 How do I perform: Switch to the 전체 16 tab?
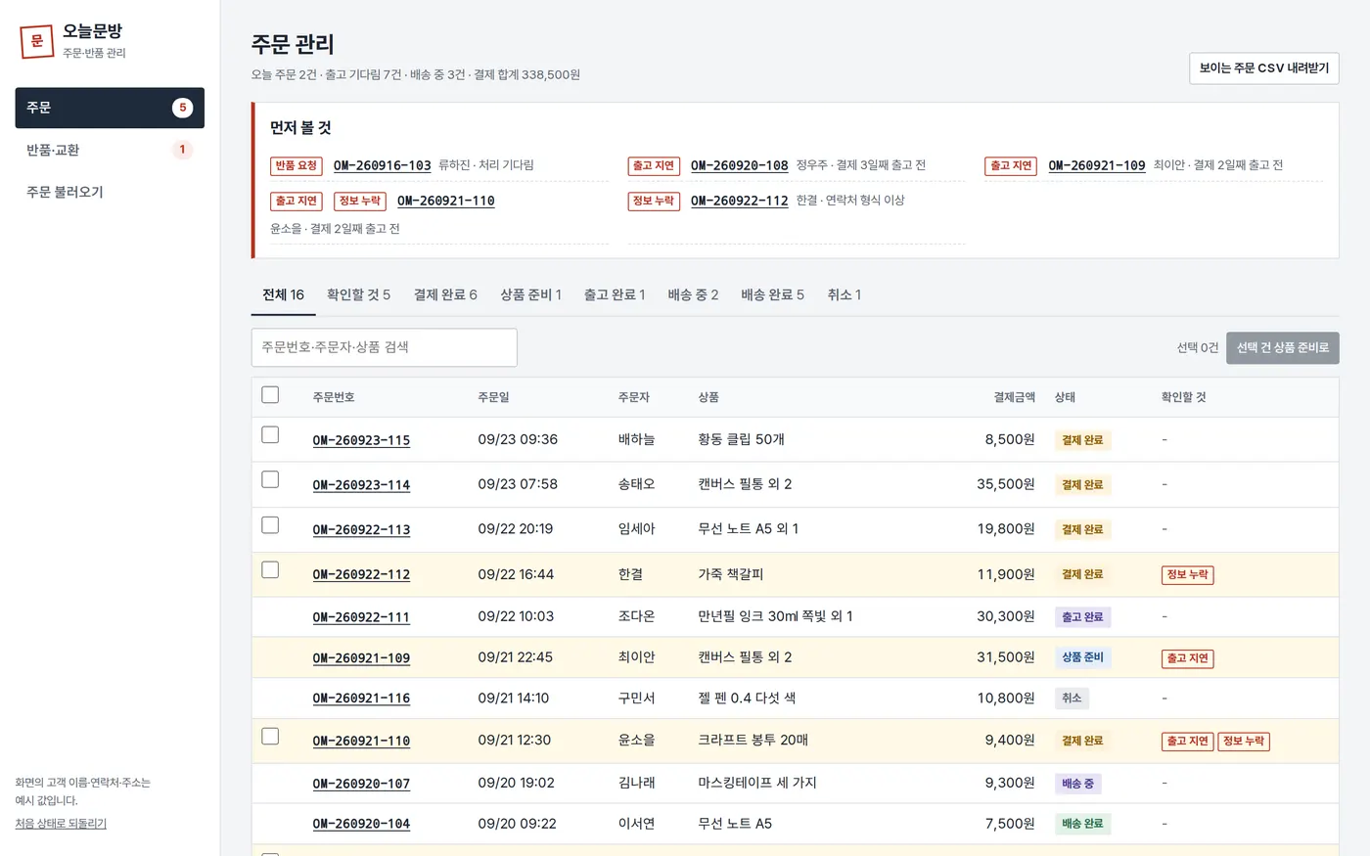283,294
